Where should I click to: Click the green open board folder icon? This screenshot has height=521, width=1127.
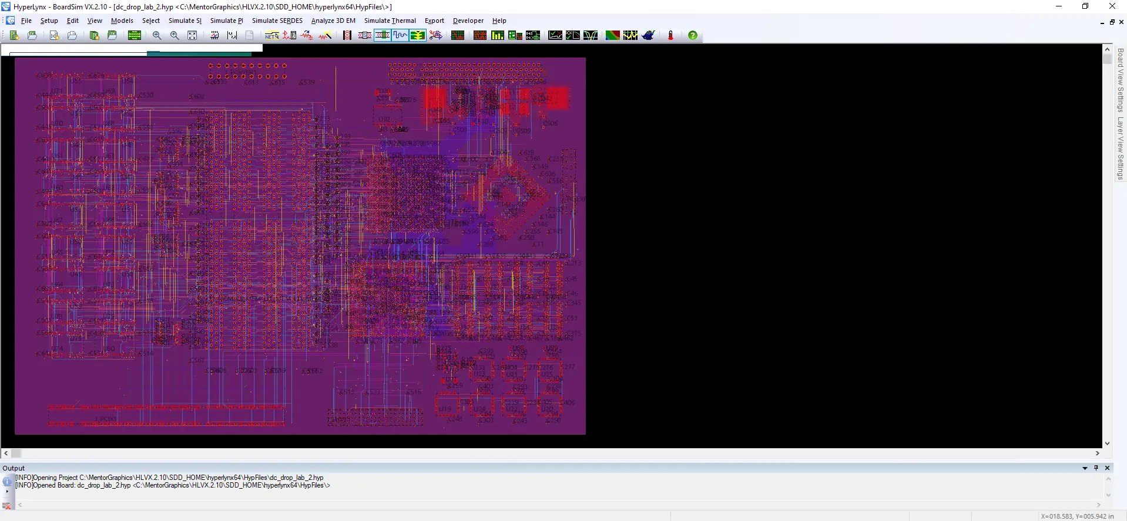point(32,35)
